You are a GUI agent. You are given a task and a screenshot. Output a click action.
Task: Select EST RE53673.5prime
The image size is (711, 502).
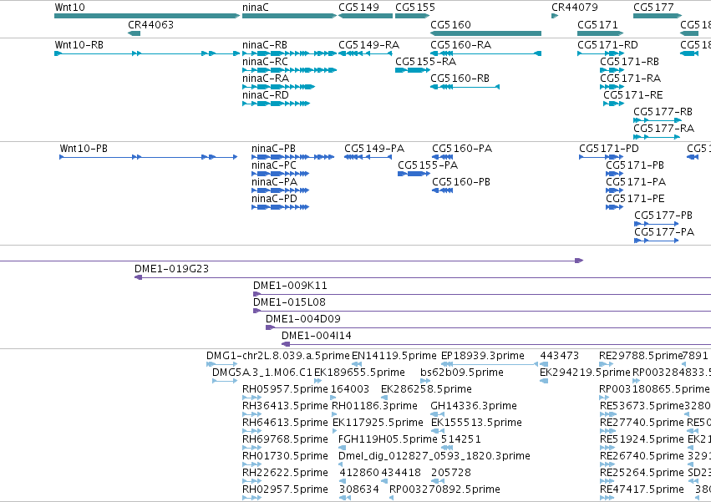point(607,414)
